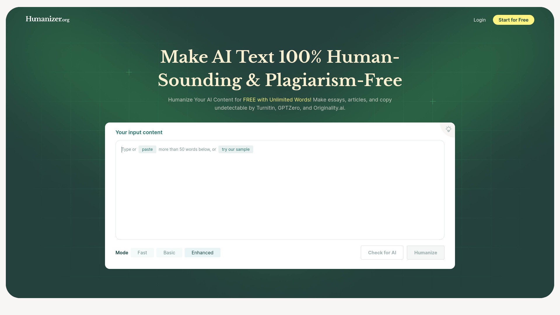This screenshot has width=560, height=315.
Task: Click Start for Free
Action: click(x=513, y=20)
